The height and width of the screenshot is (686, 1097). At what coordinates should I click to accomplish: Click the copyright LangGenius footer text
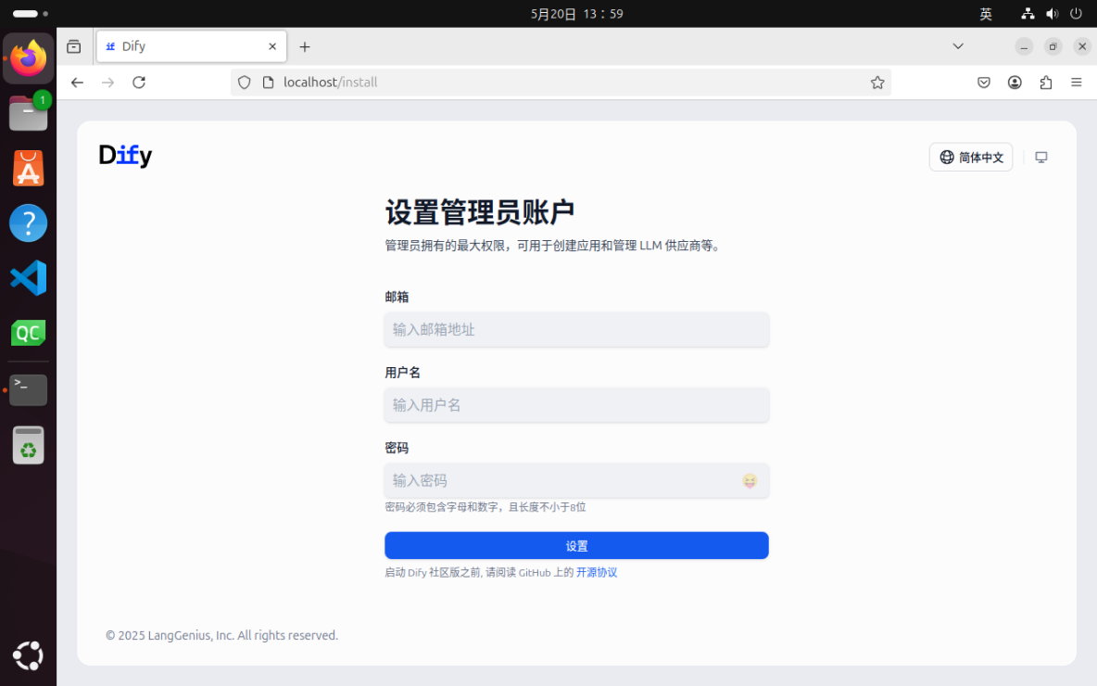[x=221, y=636]
